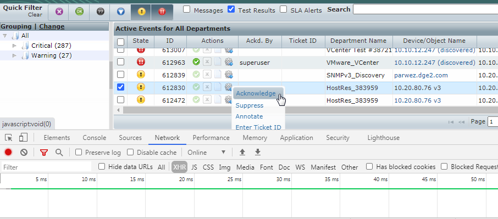The image size is (498, 219).
Task: Click acknowledge checkmark icon for event 612963
Action: (196, 62)
